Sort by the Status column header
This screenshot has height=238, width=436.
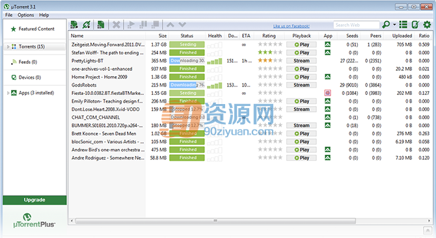[187, 36]
